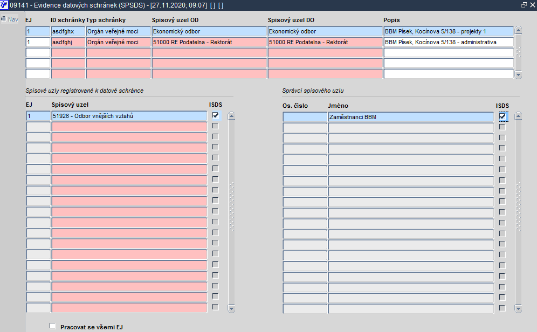Uncheck ISDS checkbox for Zaměstnanci BBM

pyautogui.click(x=502, y=116)
